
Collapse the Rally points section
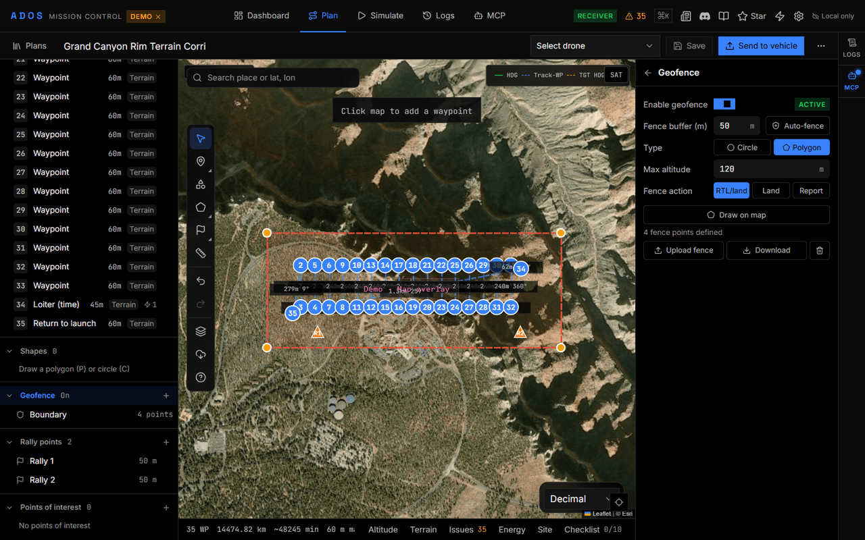9,442
